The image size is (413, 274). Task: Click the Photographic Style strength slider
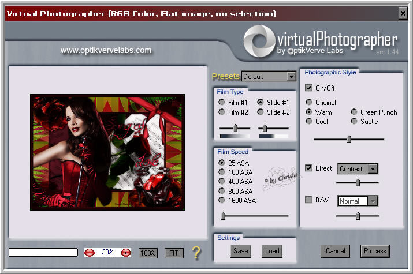349,139
